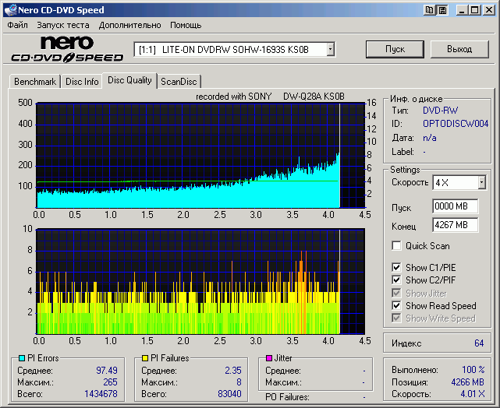500x408 pixels.
Task: Expand the Скорость 4 X speed dropdown
Action: pyautogui.click(x=481, y=182)
